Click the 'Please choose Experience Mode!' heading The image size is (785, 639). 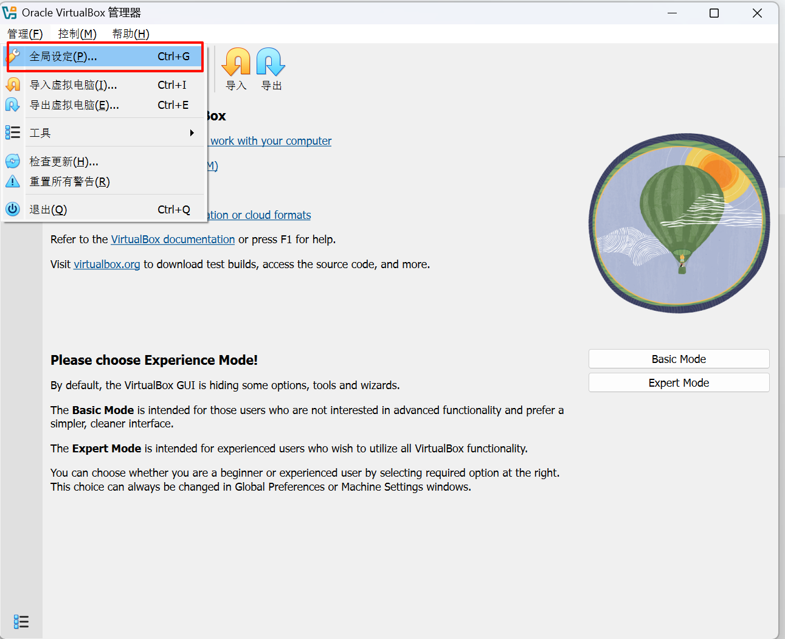click(154, 360)
